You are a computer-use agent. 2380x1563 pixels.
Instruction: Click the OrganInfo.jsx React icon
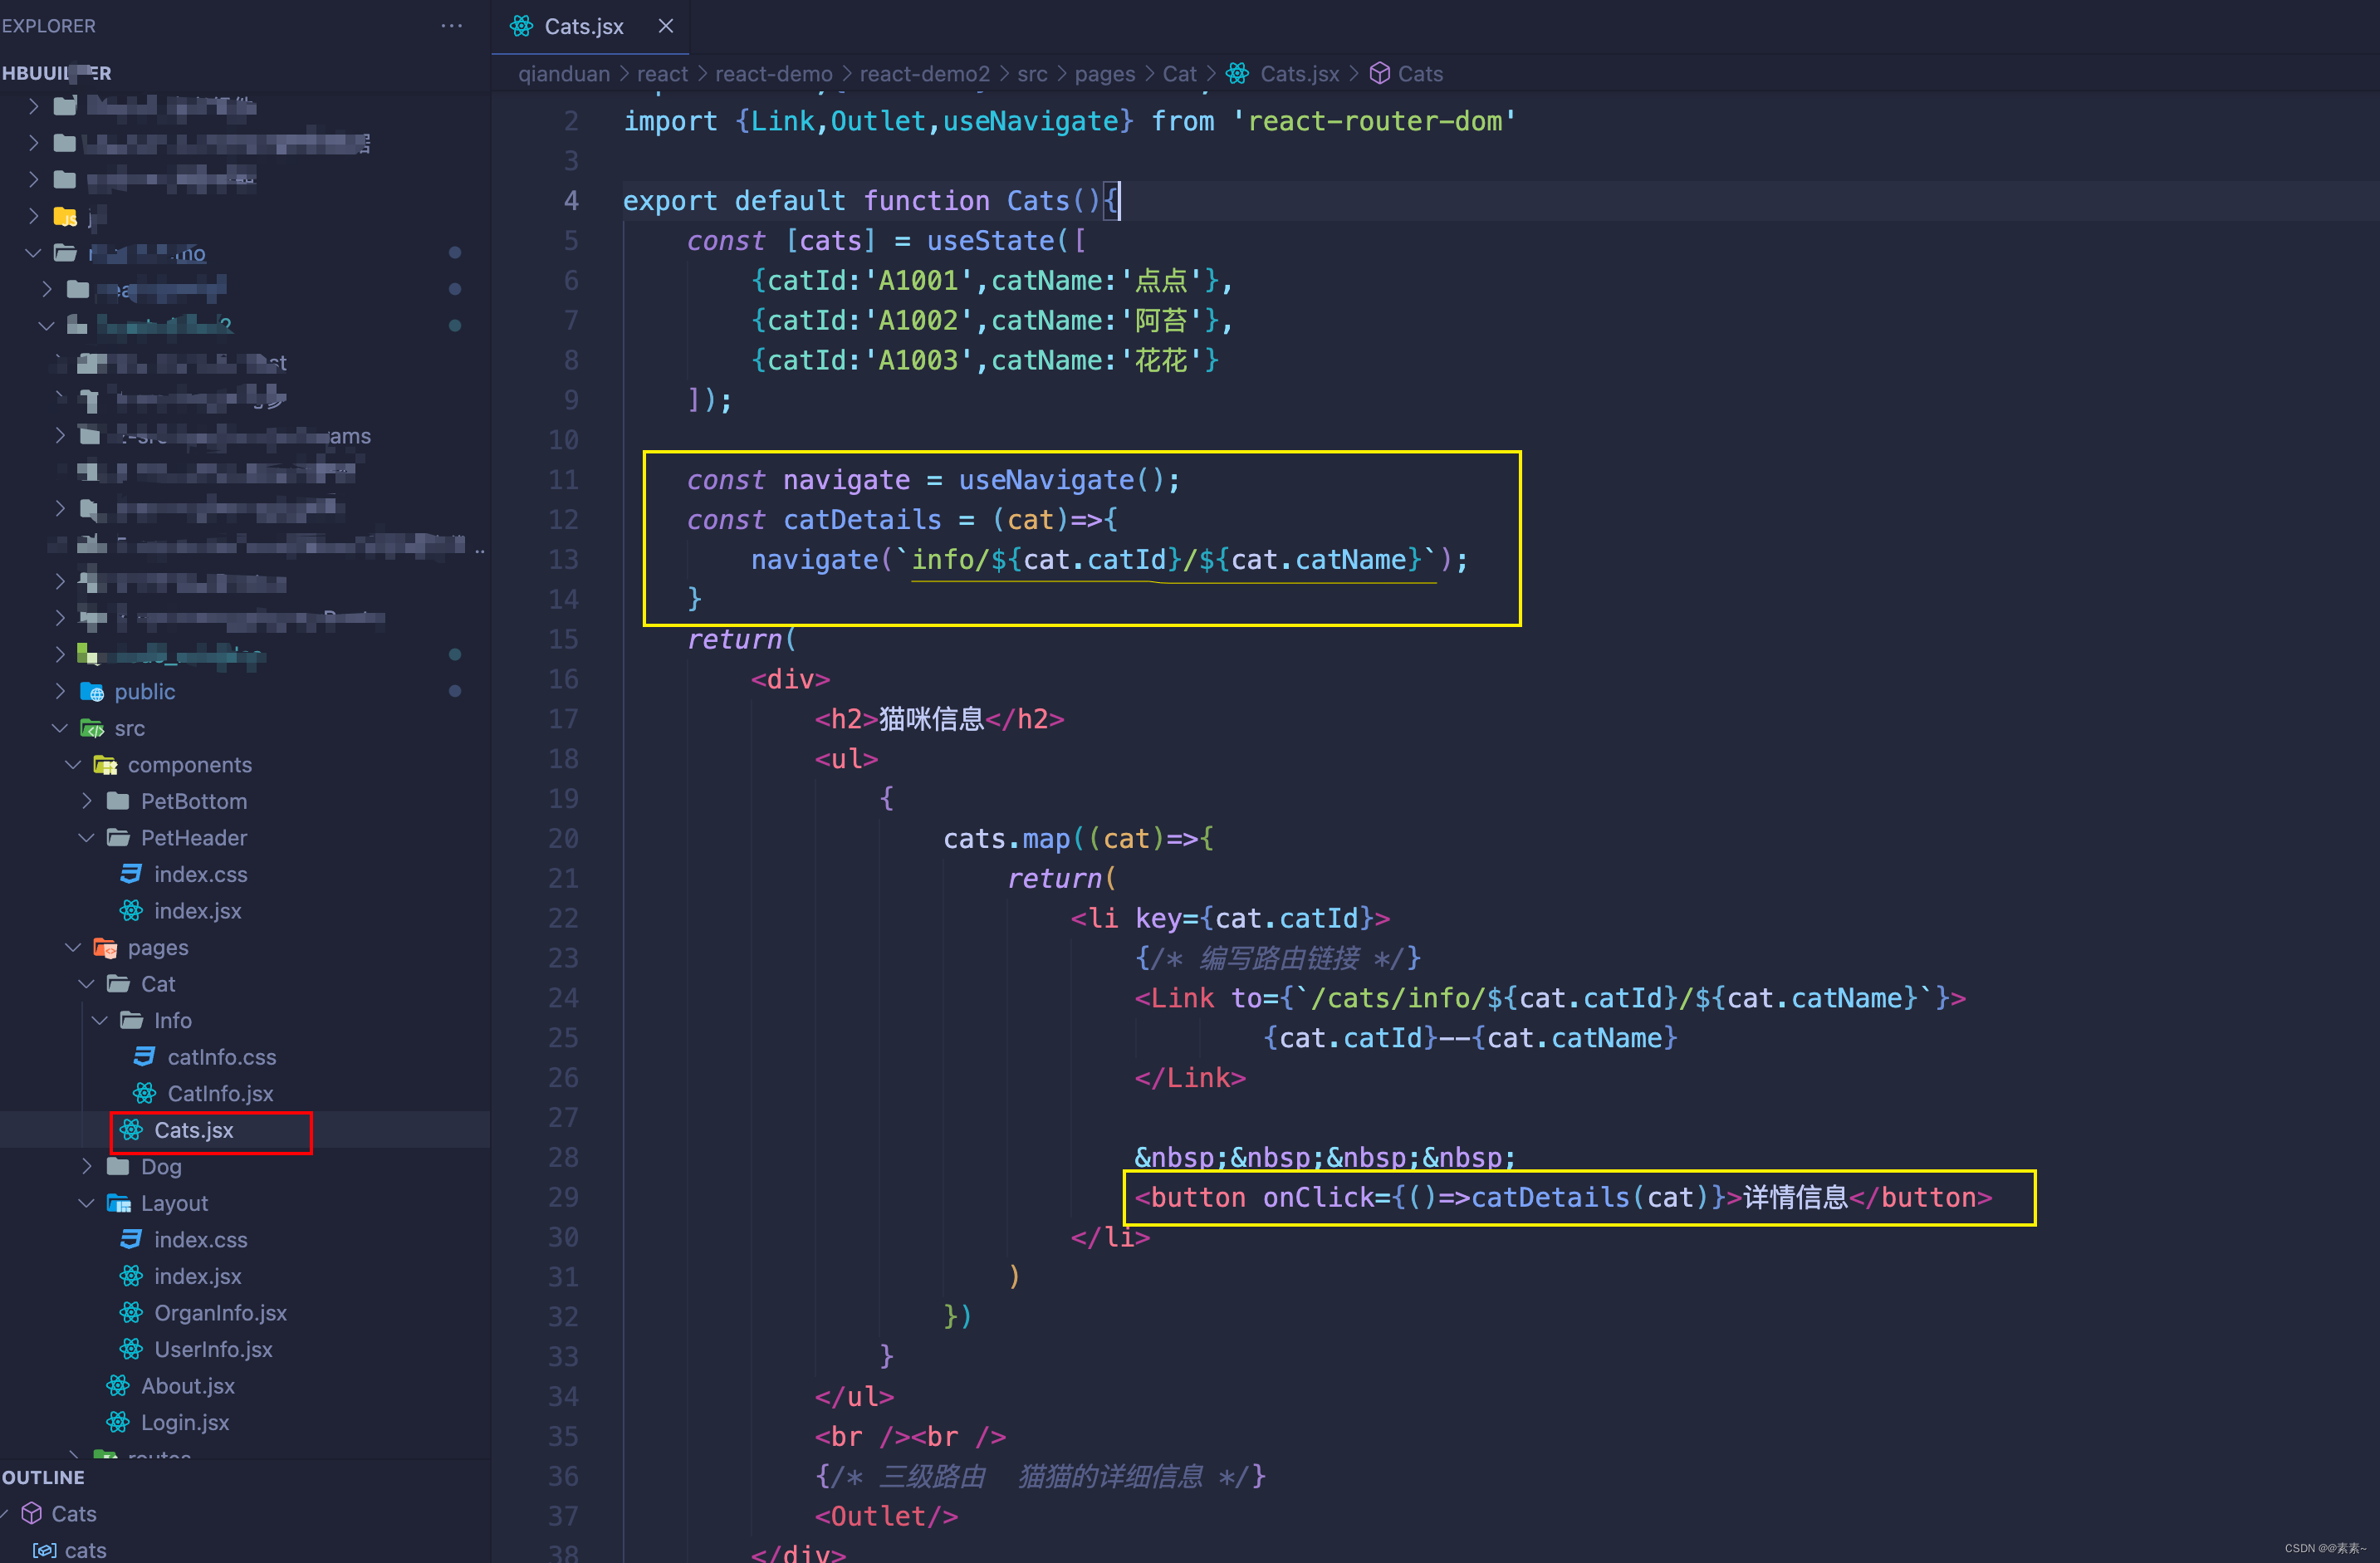pyautogui.click(x=131, y=1312)
